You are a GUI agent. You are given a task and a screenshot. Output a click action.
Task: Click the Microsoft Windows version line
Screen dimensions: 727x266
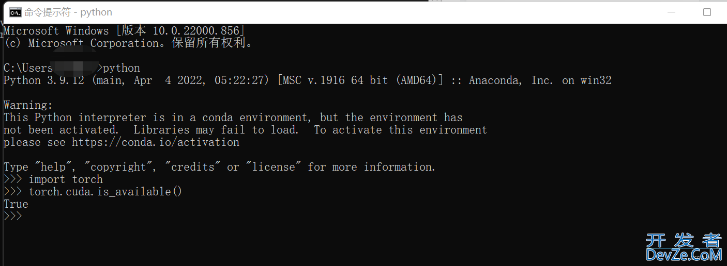(x=124, y=31)
